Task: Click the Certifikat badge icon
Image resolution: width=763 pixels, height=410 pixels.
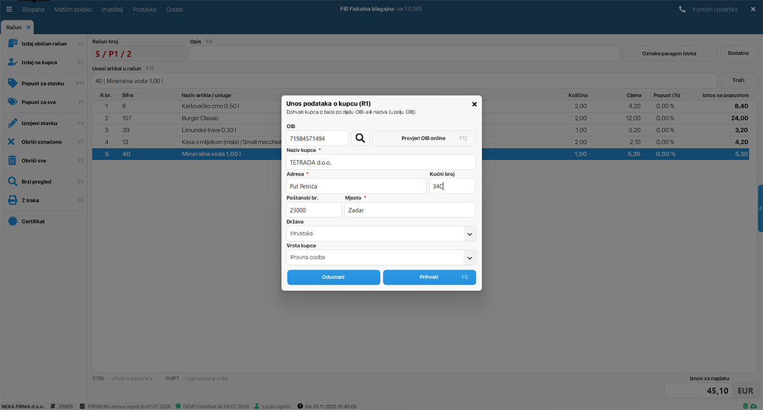Action: (12, 221)
